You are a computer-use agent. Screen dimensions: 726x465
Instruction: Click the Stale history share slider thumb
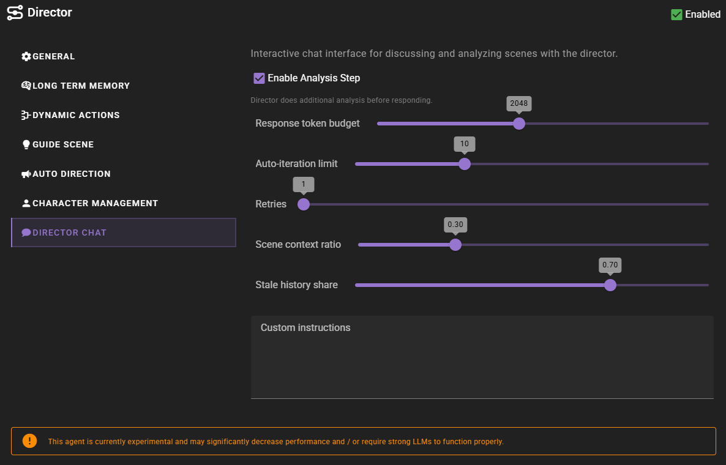pyautogui.click(x=610, y=285)
